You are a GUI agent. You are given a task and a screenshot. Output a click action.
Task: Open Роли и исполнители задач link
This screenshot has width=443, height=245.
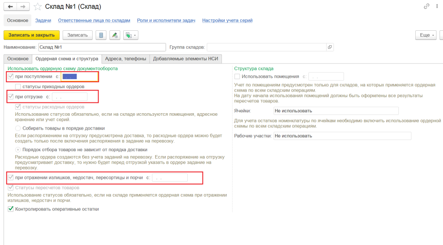166,20
